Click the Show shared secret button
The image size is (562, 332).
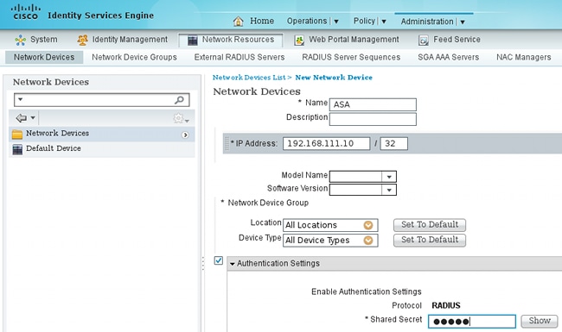click(x=540, y=321)
